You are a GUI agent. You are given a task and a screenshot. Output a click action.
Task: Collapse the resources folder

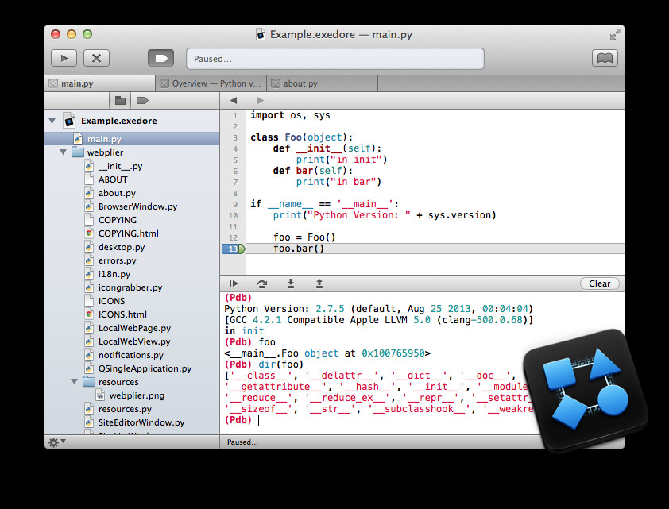[74, 381]
